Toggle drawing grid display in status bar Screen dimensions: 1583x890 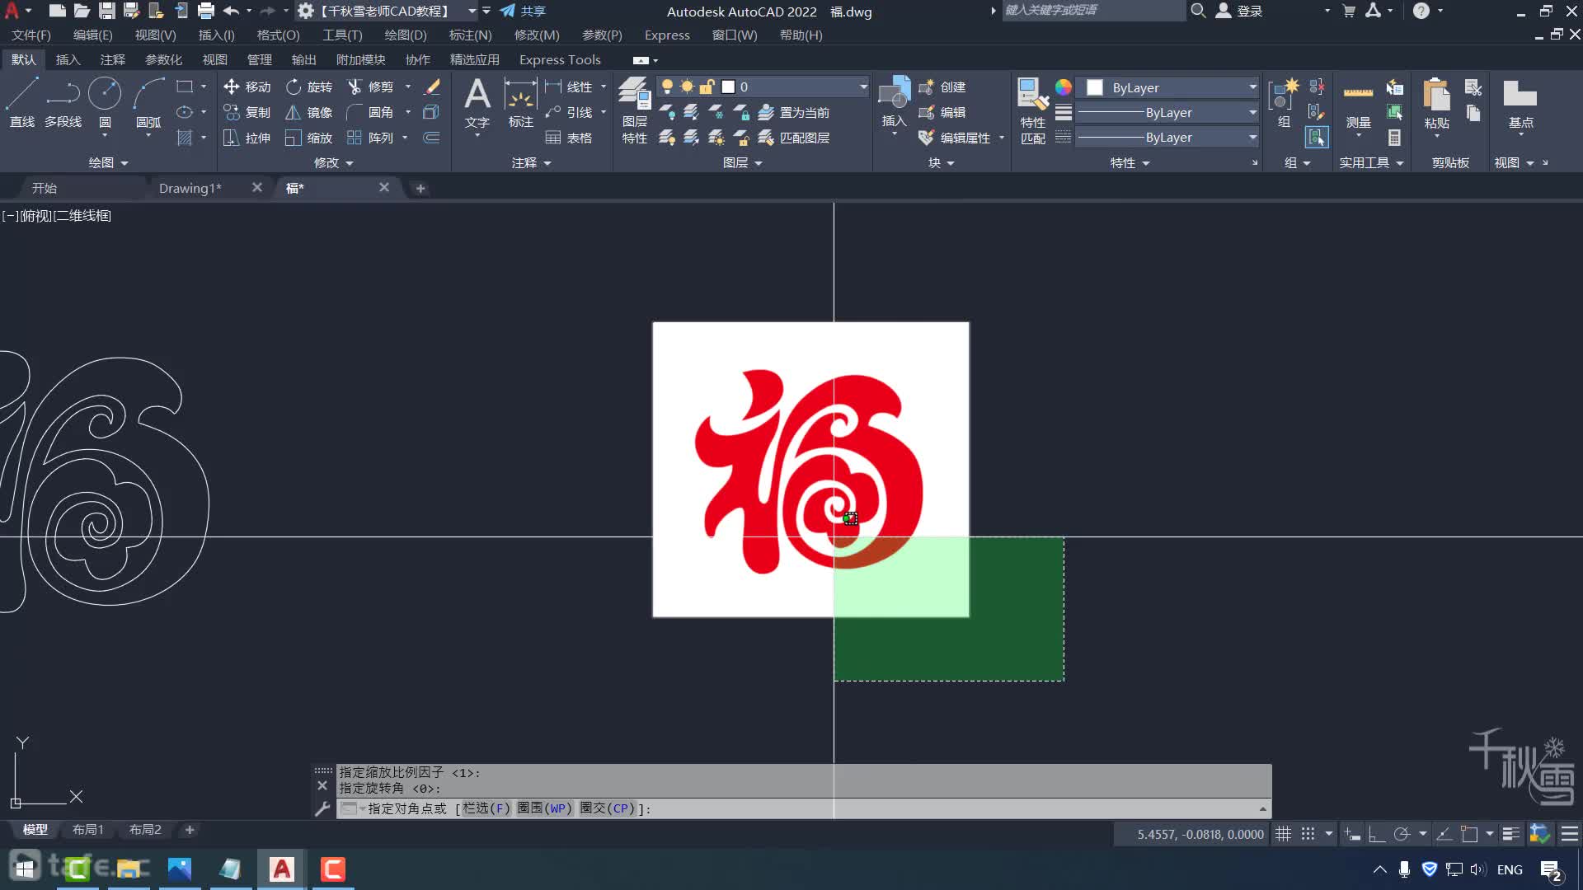pyautogui.click(x=1283, y=834)
